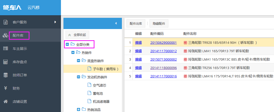Image resolution: width=274 pixels, height=112 pixels.
Task: Click the 库存盘点 calculator icon
Action: coord(5,62)
